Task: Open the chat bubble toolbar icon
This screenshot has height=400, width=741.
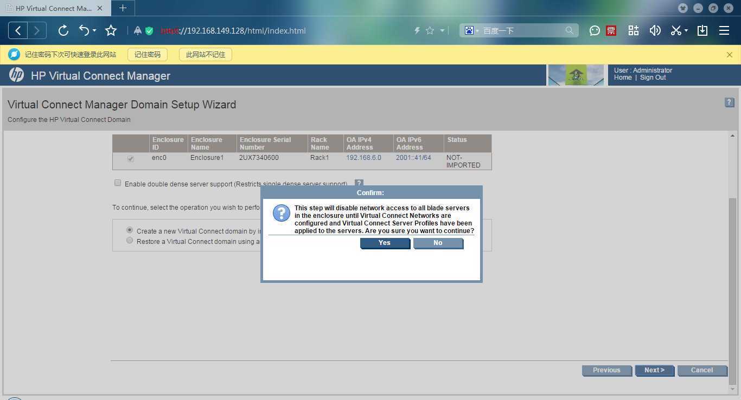Action: 595,31
